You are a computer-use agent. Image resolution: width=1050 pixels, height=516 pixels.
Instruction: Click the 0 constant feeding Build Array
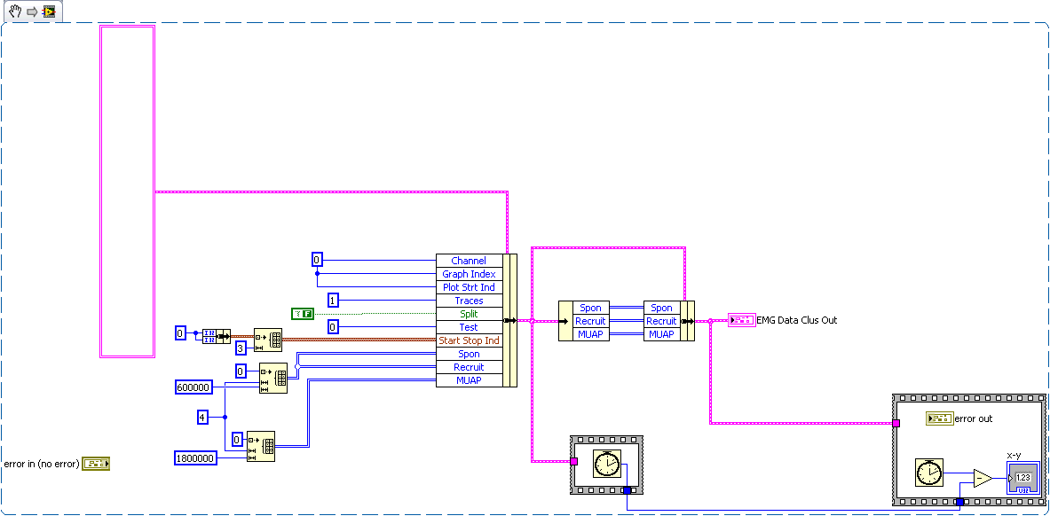179,332
